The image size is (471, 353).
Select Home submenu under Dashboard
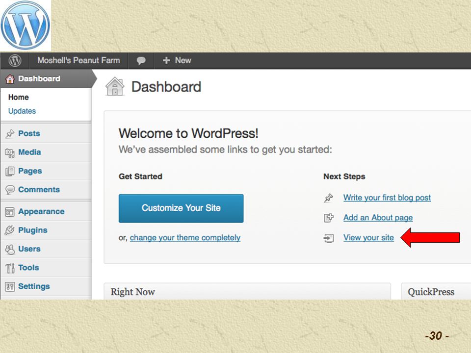point(19,97)
